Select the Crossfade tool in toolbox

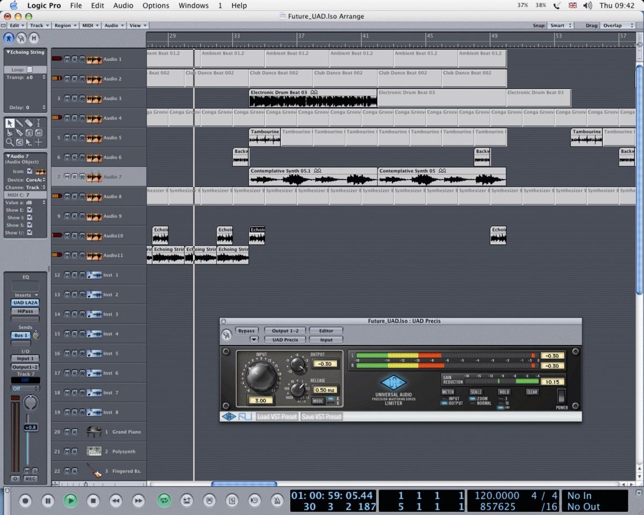(x=19, y=142)
